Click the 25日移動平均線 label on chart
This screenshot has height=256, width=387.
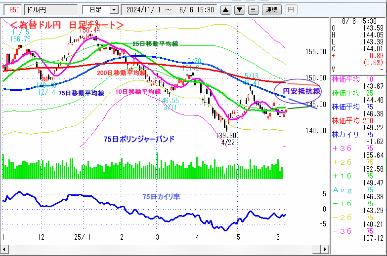(x=155, y=44)
